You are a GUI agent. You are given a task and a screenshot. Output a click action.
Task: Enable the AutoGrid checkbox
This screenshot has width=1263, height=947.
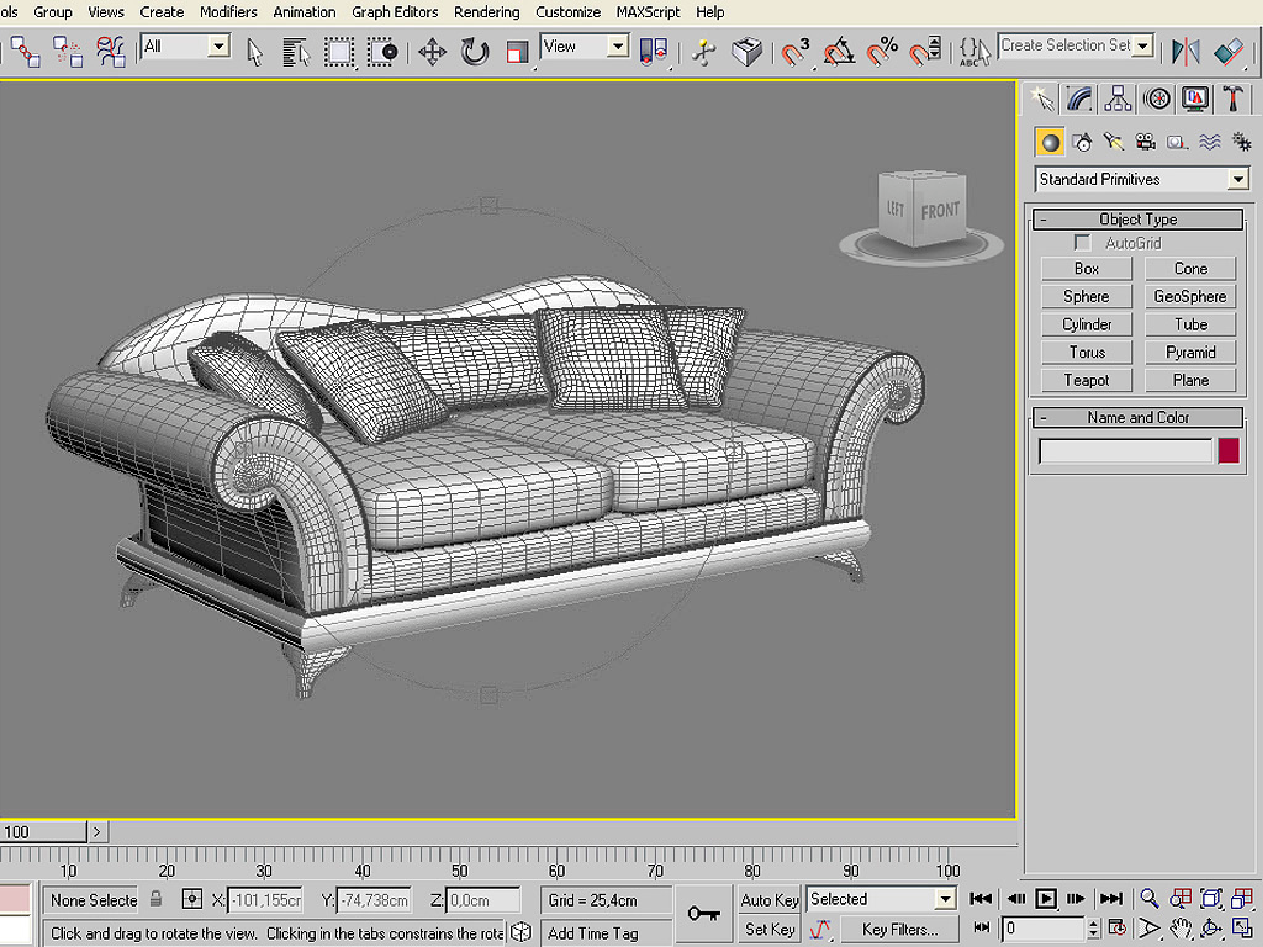click(x=1082, y=242)
